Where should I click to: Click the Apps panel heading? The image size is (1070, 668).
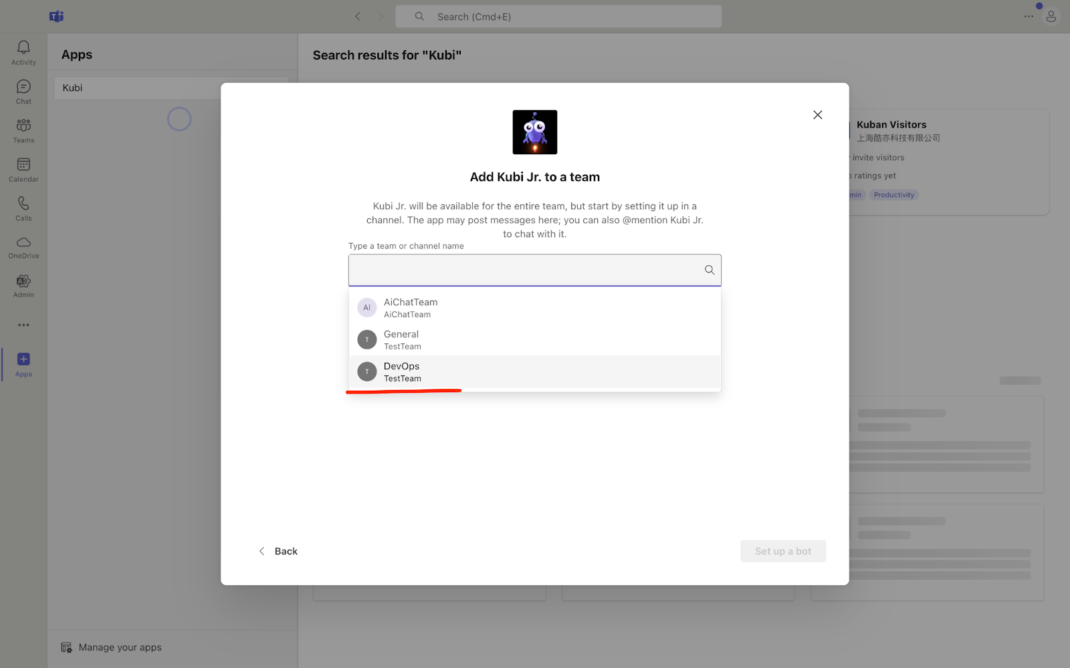(x=77, y=55)
